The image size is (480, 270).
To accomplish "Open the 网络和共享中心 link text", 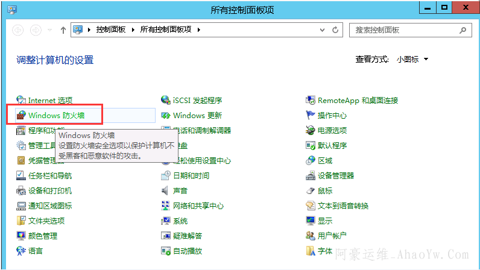I will point(198,206).
